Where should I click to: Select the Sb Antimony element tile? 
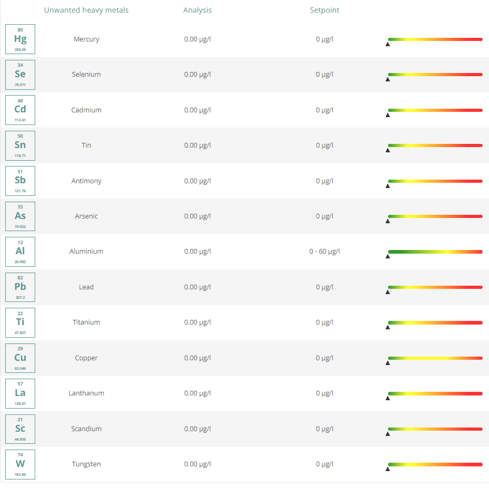click(x=20, y=181)
